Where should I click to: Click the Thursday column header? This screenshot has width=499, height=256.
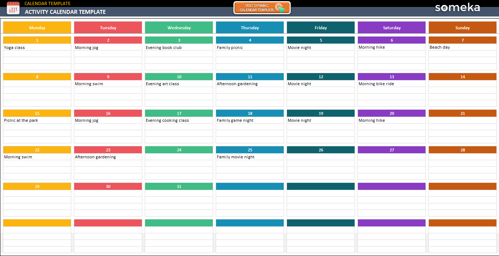(x=250, y=27)
